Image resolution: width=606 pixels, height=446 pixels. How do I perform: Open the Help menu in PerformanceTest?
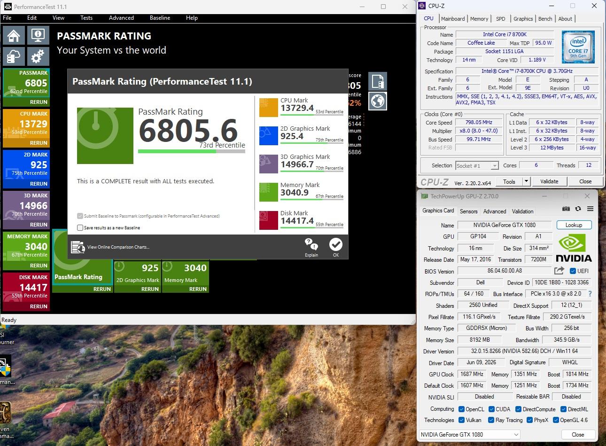point(192,18)
